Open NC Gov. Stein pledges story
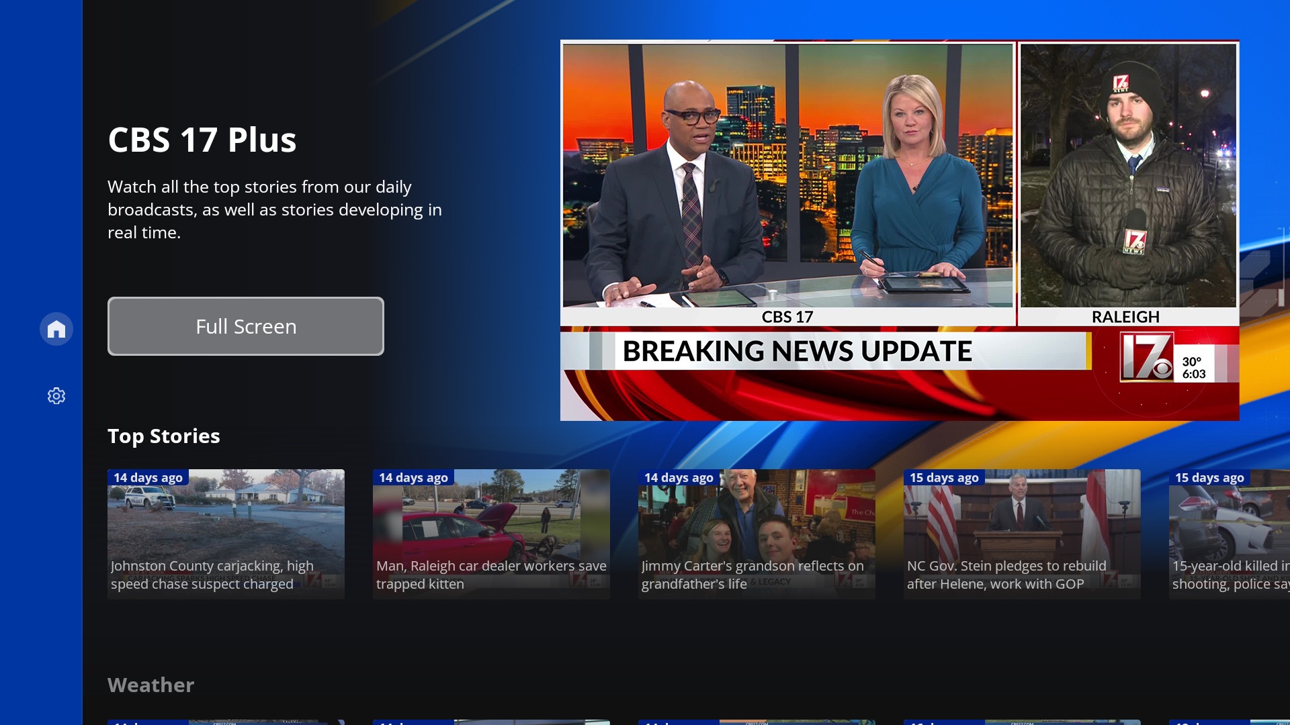Screen dimensions: 1290x725 1022,534
